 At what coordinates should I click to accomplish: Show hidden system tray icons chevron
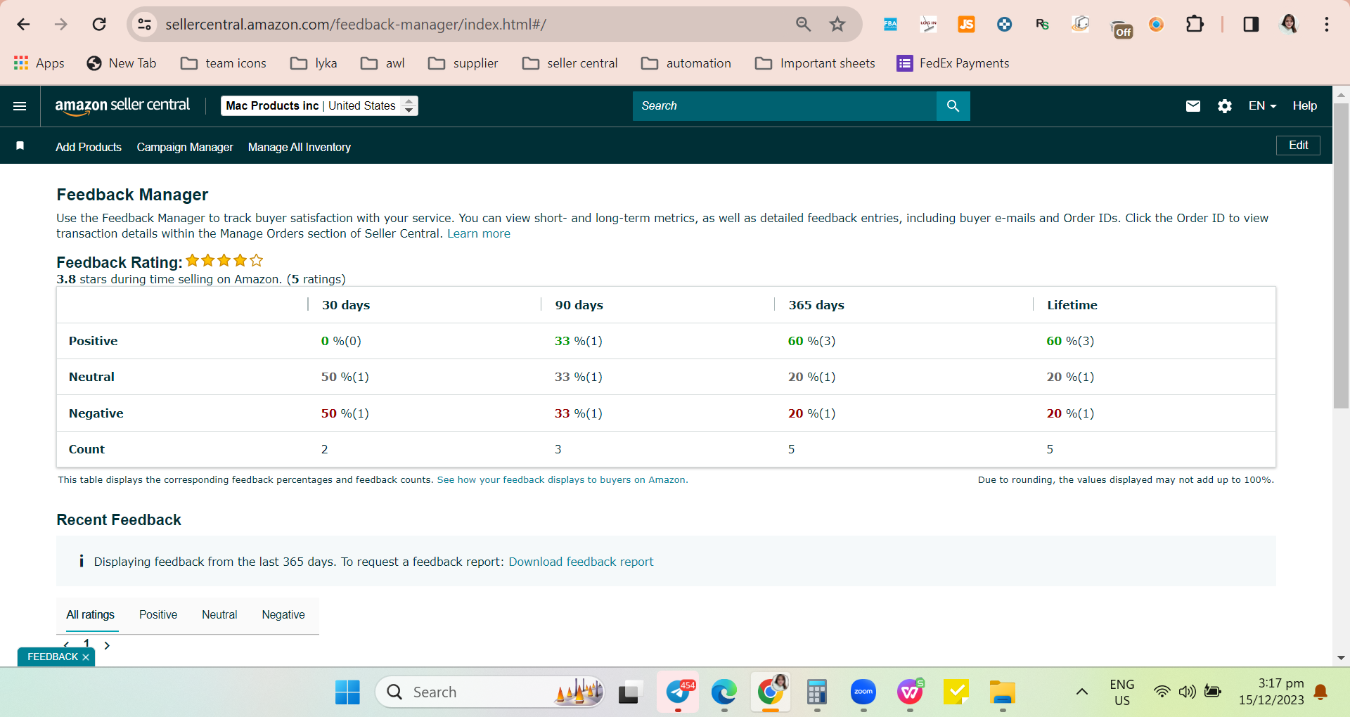click(1082, 692)
